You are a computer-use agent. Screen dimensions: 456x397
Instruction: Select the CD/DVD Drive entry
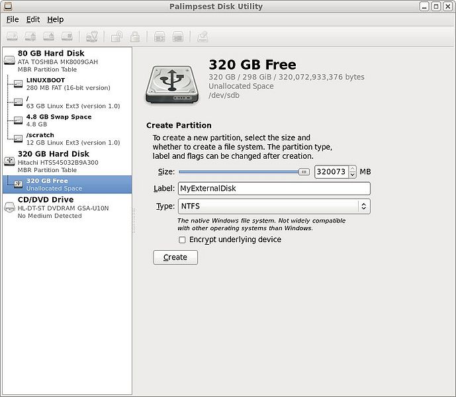pyautogui.click(x=68, y=207)
